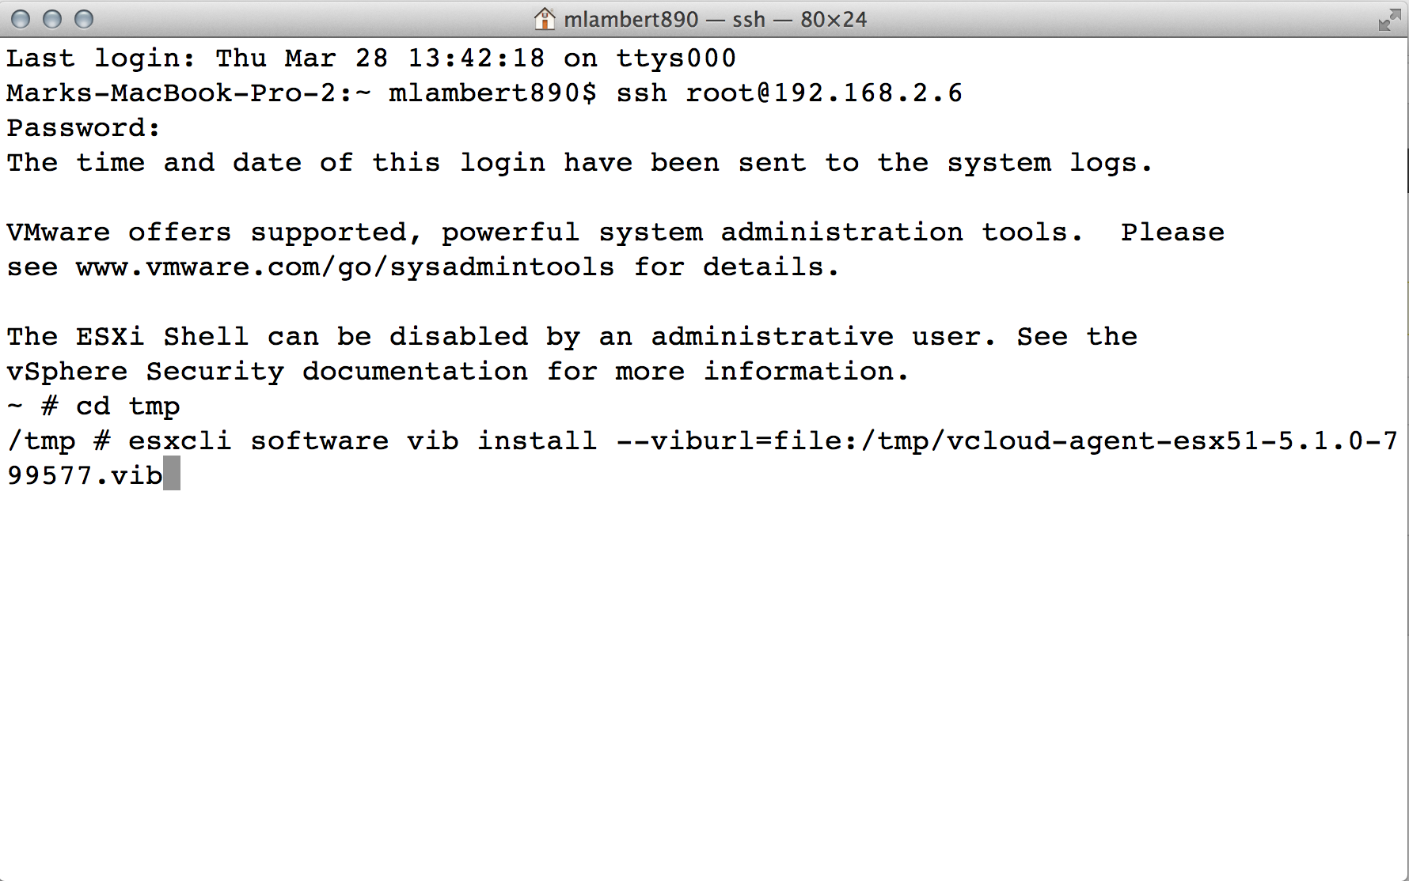The width and height of the screenshot is (1409, 881).
Task: Click the home folder icon in title bar
Action: [545, 18]
